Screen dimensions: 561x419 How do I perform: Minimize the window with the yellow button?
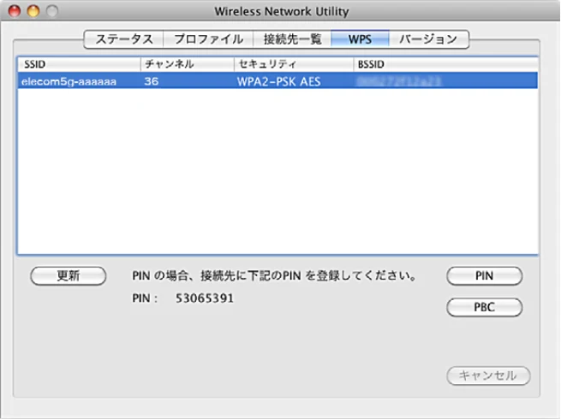click(x=33, y=11)
